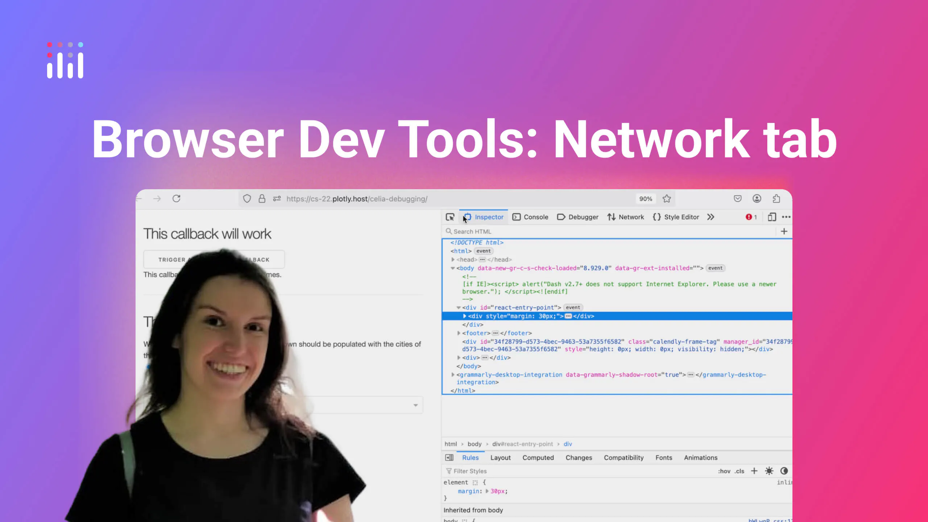The height and width of the screenshot is (522, 928).
Task: Toggle responsive design mode icon
Action: pyautogui.click(x=772, y=217)
